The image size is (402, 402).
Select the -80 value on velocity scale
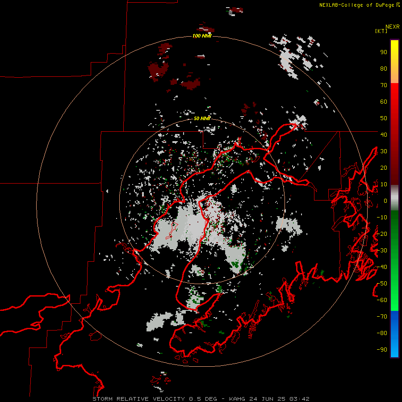click(x=382, y=333)
